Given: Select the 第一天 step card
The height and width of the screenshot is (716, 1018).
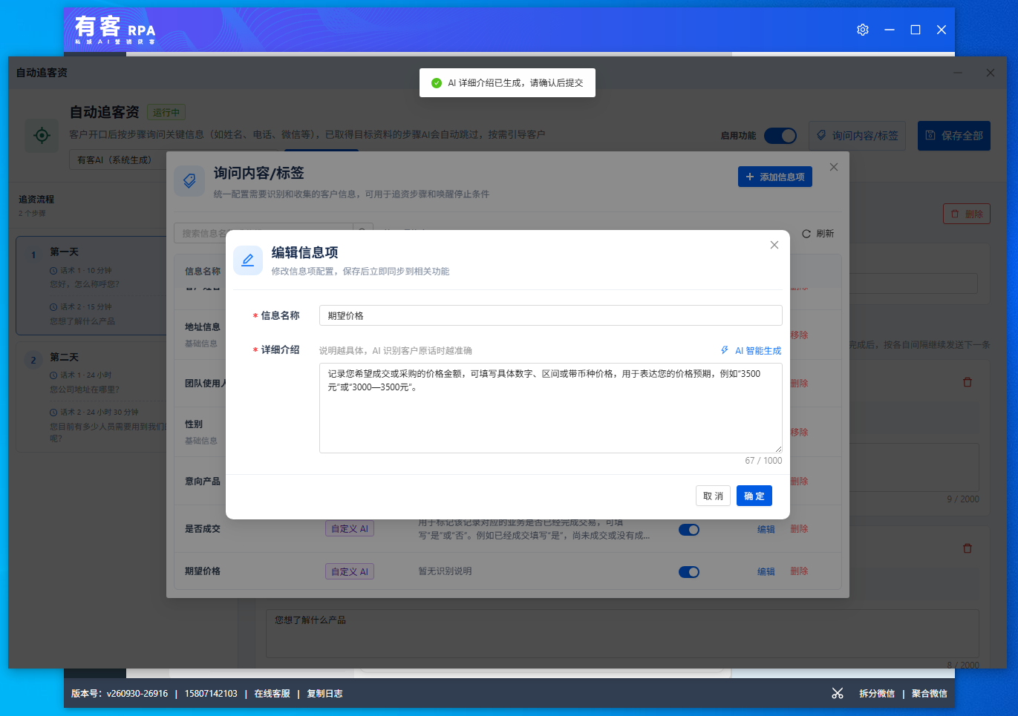Looking at the screenshot, I should click(91, 286).
